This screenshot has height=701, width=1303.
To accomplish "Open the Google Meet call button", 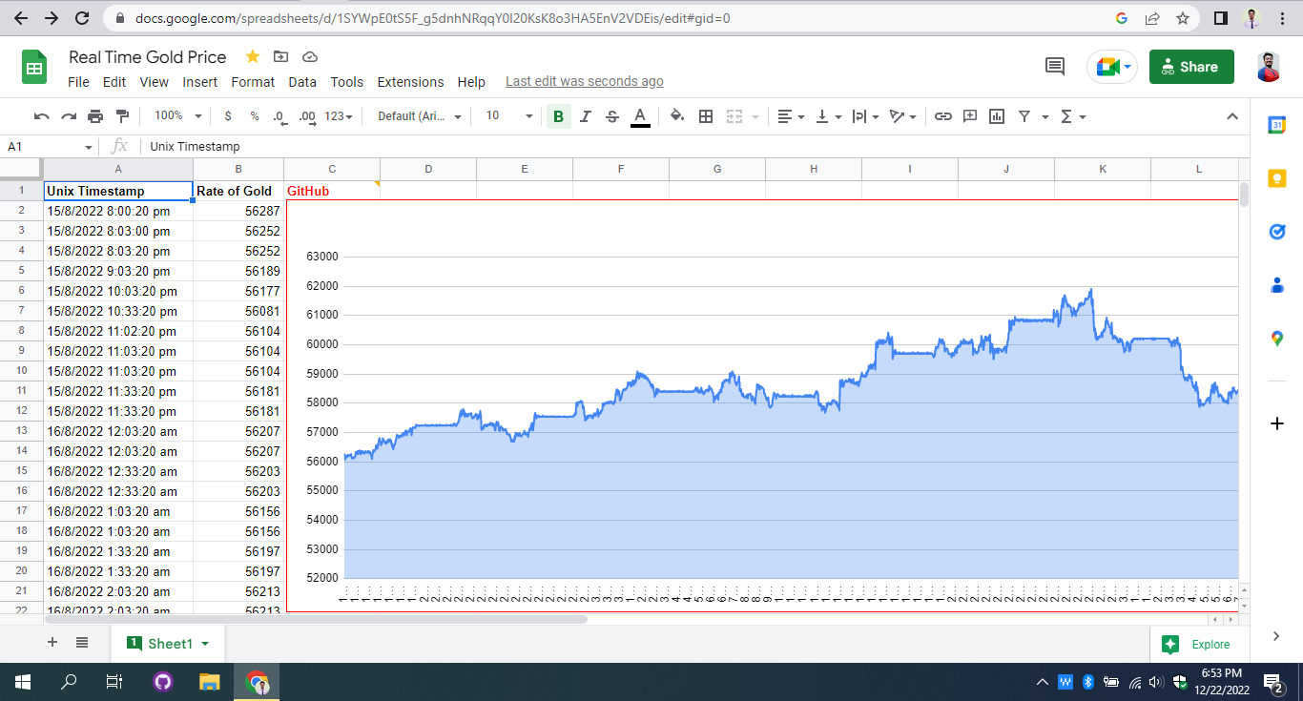I will tap(1112, 67).
